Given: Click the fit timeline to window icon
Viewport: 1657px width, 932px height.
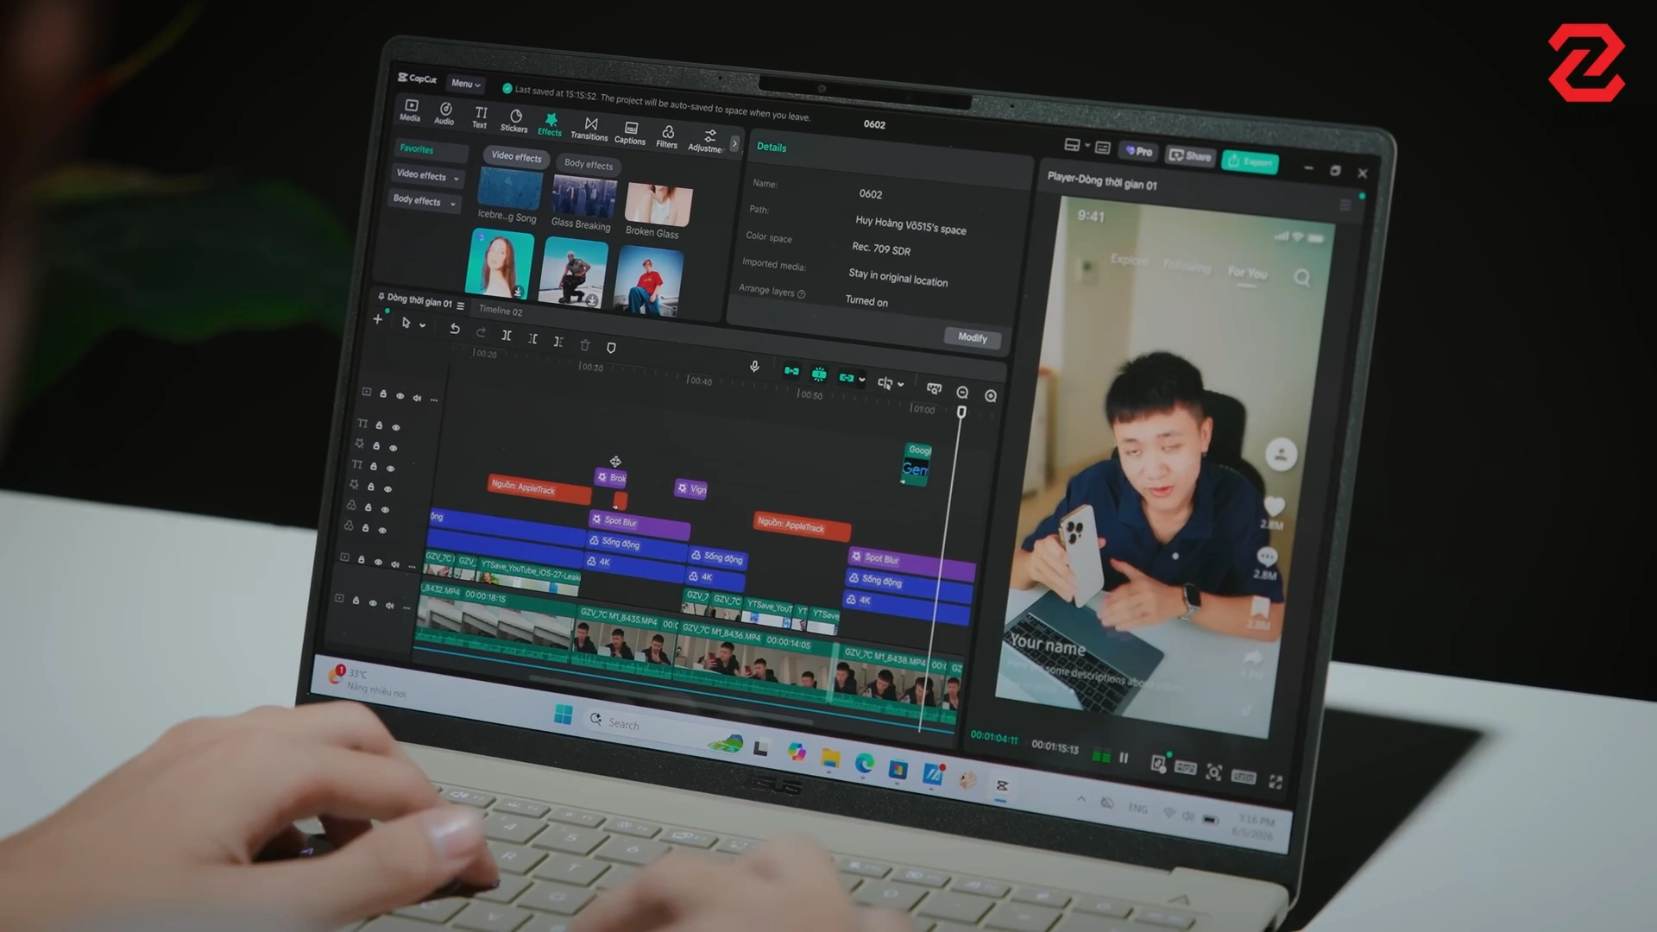Looking at the screenshot, I should 934,388.
